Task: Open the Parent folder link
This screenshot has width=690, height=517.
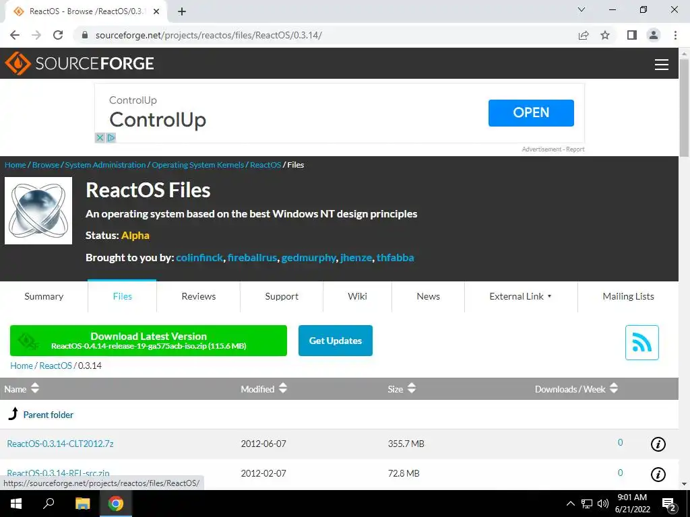Action: 48,415
